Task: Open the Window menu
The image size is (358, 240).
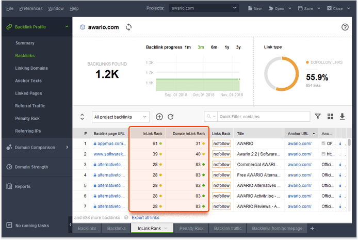Action: click(56, 8)
